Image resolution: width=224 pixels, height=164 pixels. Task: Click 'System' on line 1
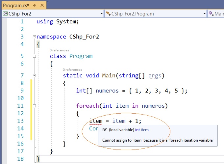[x=66, y=22]
